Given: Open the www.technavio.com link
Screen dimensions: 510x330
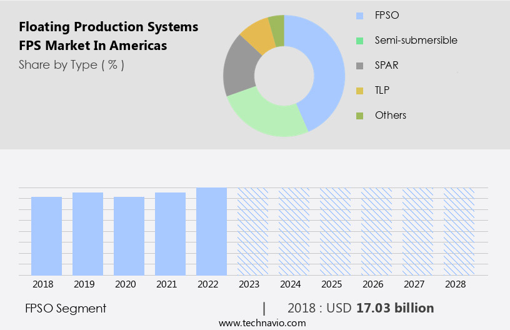Looking at the screenshot, I should (262, 322).
